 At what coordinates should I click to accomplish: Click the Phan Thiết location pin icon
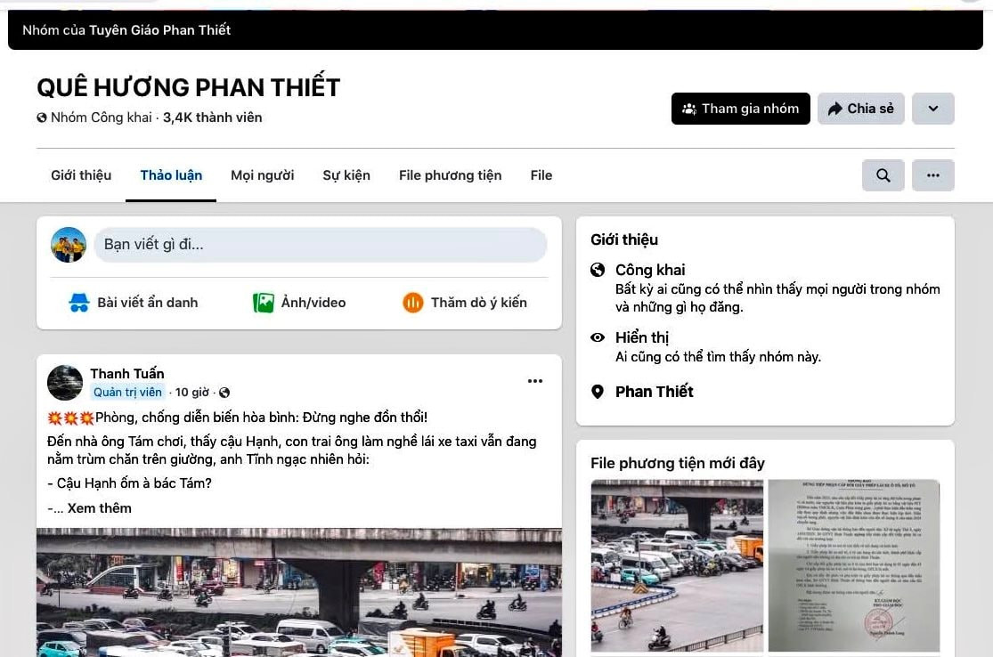point(598,391)
